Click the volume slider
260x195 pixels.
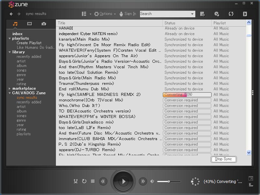[169, 182]
